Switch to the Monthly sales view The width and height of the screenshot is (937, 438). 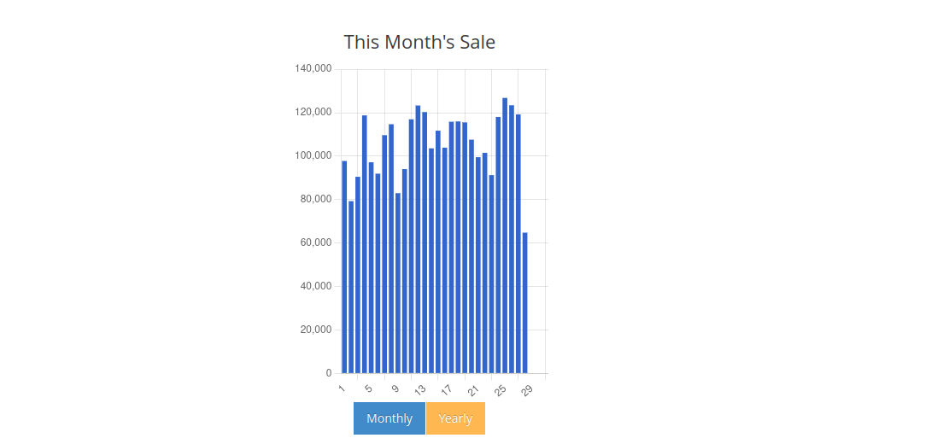(x=389, y=418)
